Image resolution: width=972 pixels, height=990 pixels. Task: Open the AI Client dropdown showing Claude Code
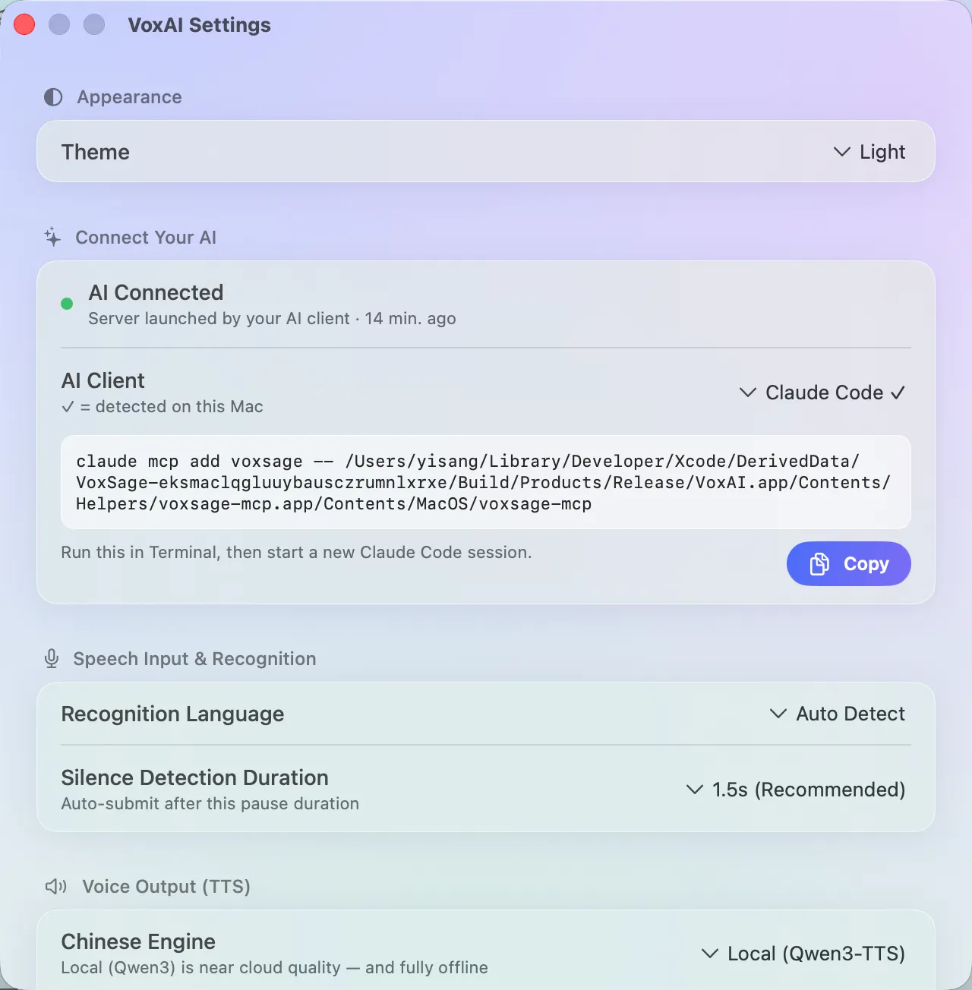(822, 393)
